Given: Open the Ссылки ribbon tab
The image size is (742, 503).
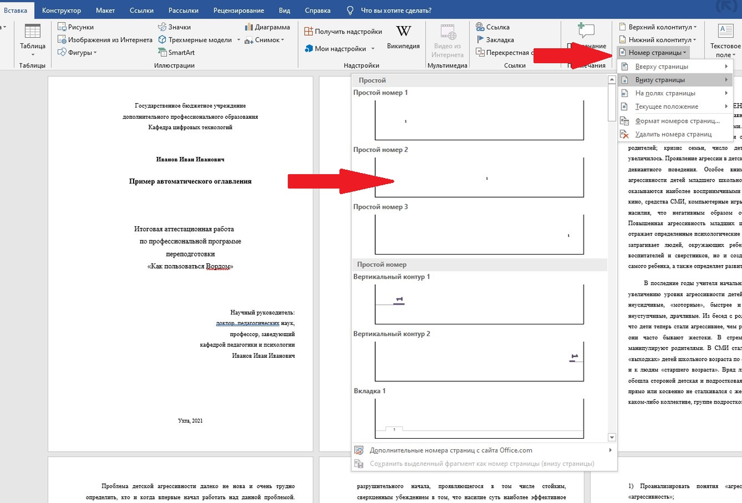Looking at the screenshot, I should click(x=142, y=11).
